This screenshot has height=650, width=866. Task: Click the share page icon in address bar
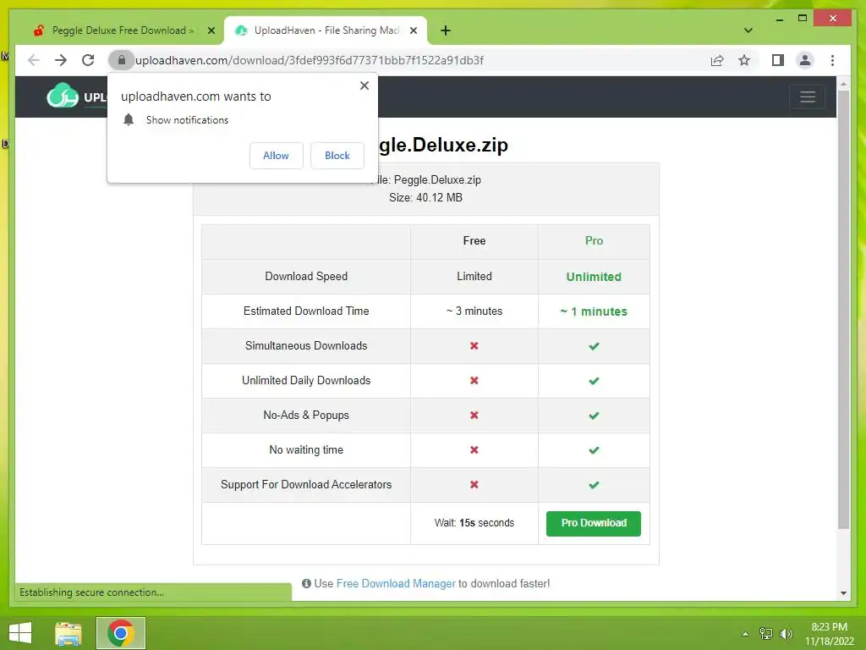click(x=717, y=60)
